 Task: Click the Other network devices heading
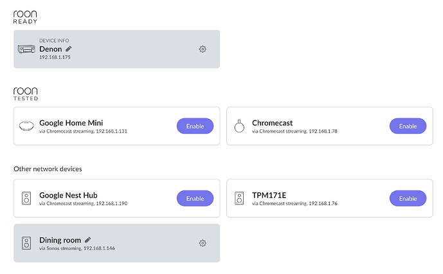tap(48, 169)
